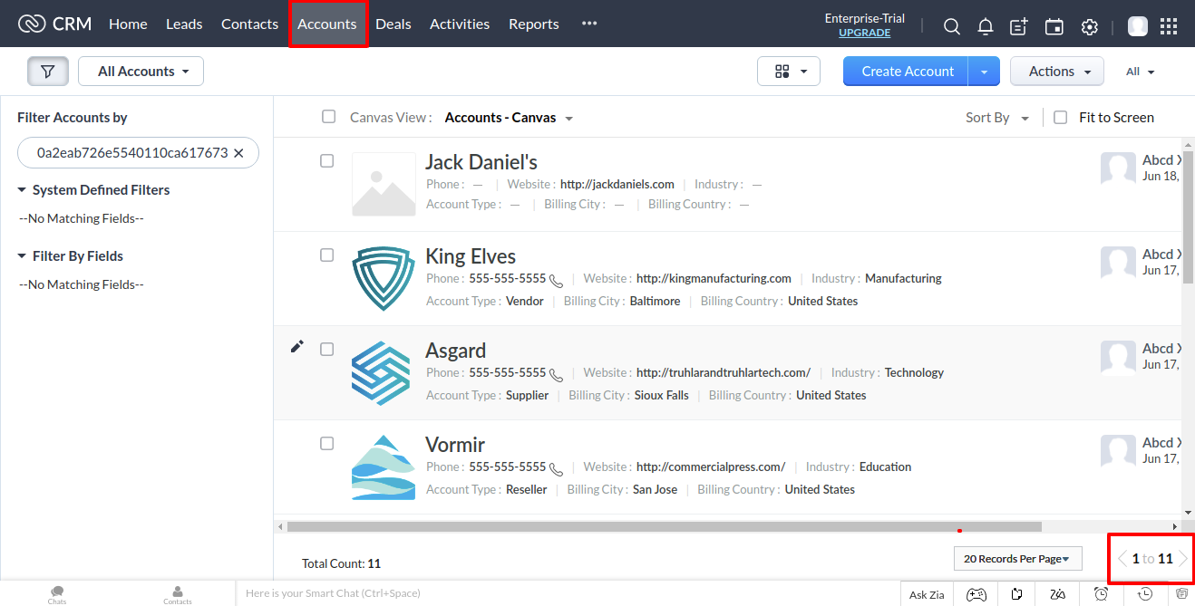Open the Jack Daniel's account name
The height and width of the screenshot is (606, 1195).
coord(481,162)
